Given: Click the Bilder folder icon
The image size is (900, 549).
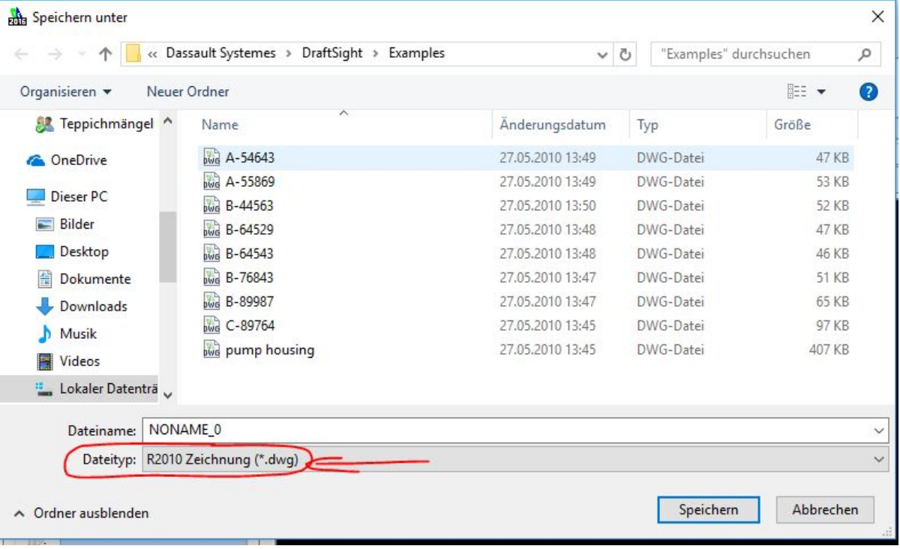Looking at the screenshot, I should (x=46, y=224).
